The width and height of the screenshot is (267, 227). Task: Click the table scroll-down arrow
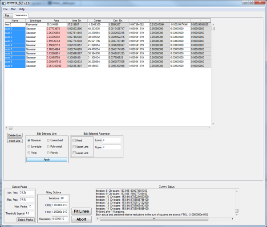tap(213, 124)
